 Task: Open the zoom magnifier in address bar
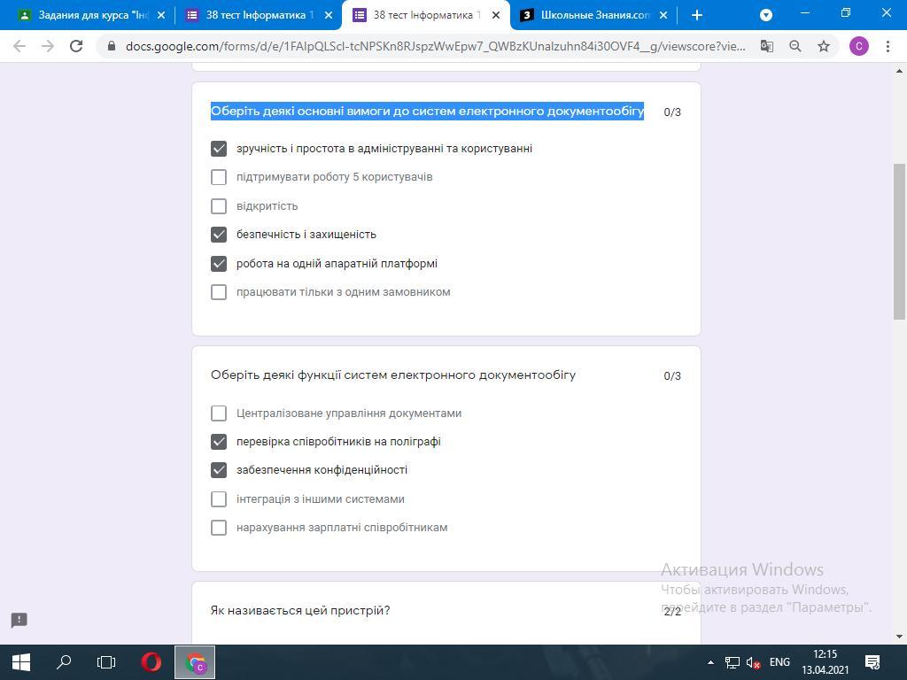click(795, 46)
